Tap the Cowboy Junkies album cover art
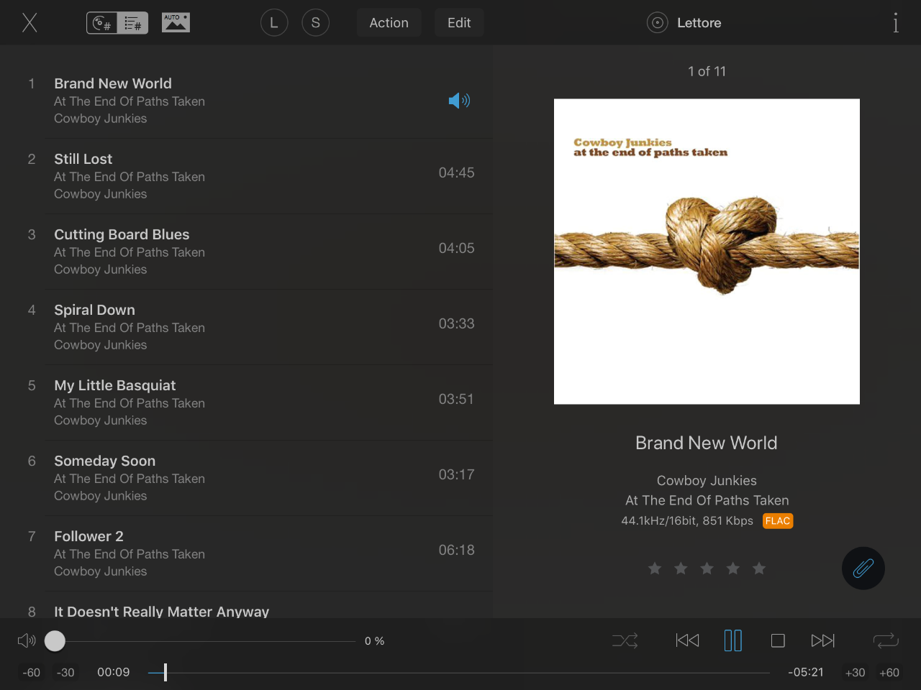921x690 pixels. coord(707,252)
